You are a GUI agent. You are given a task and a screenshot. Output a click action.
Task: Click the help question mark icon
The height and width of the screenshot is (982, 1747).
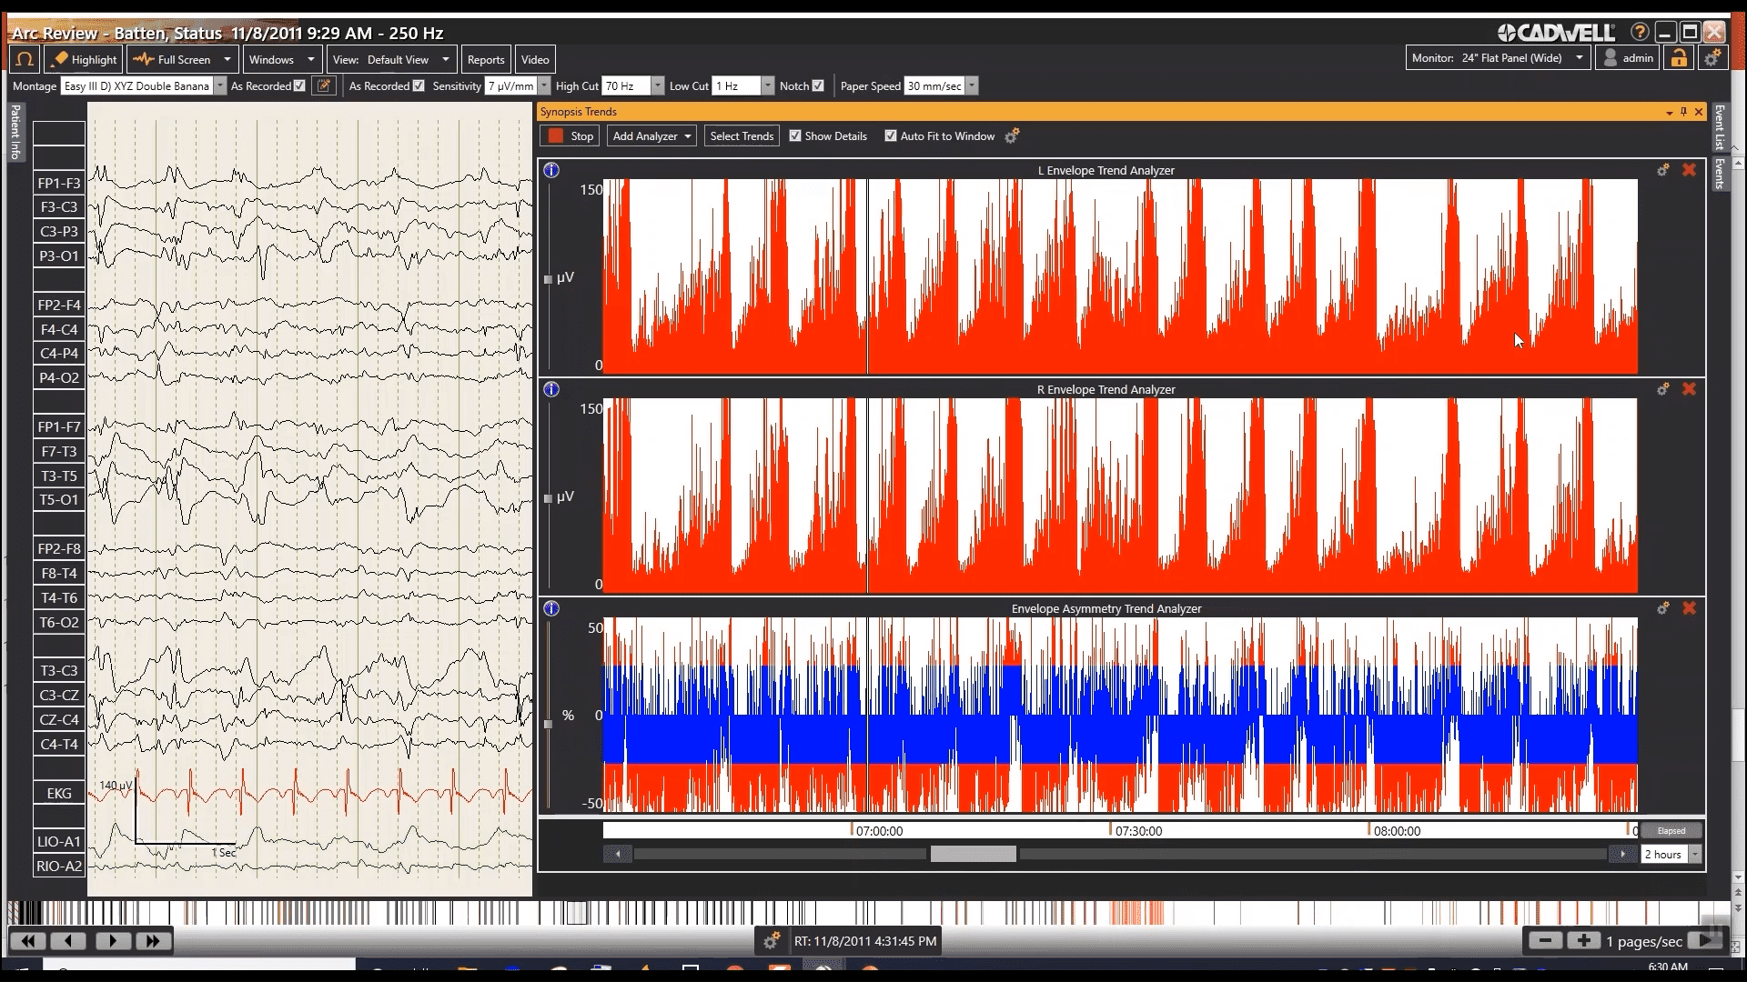[x=1640, y=33]
